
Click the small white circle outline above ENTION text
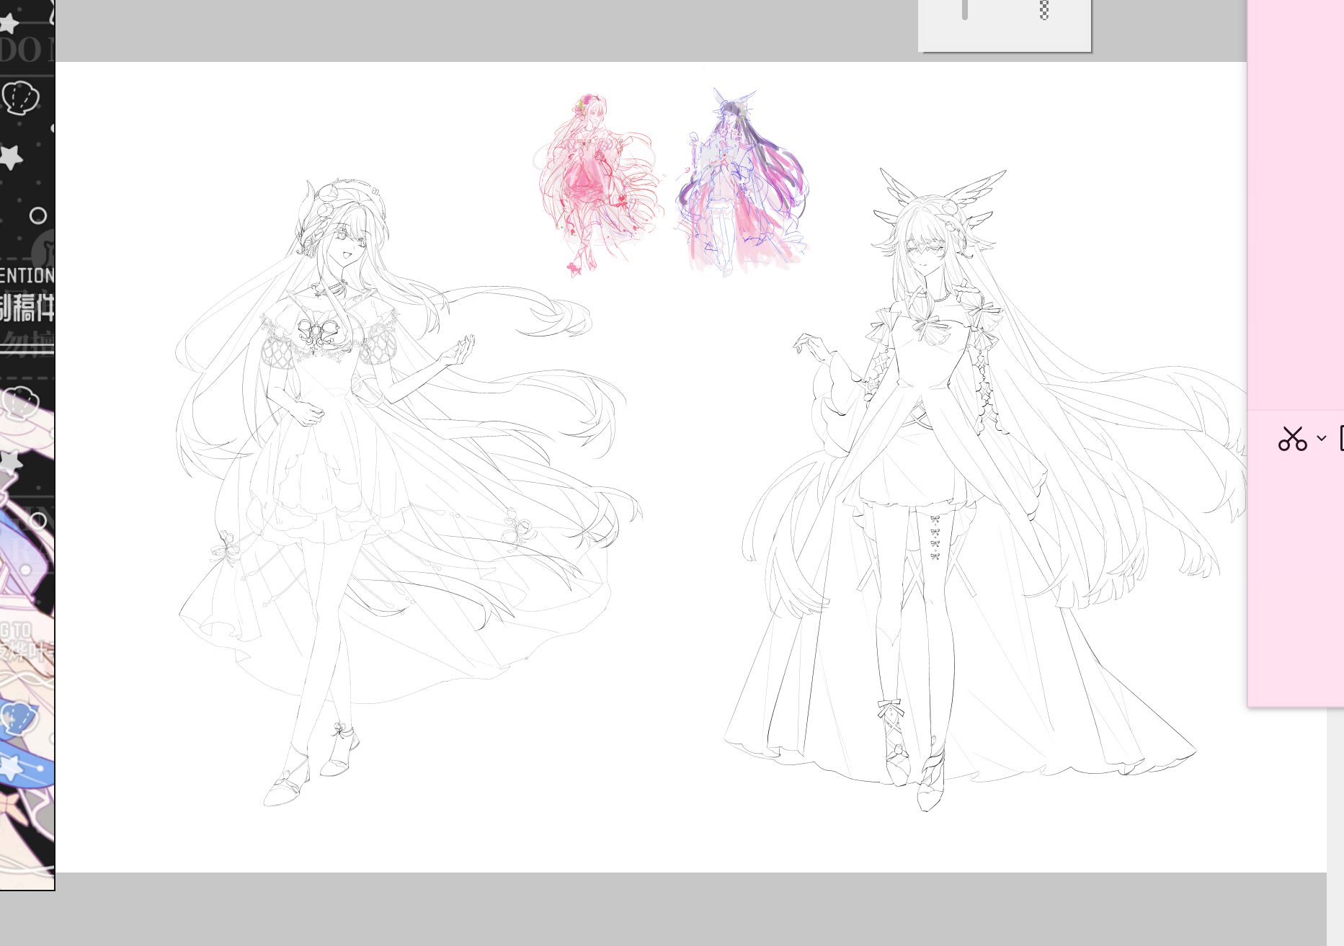point(38,215)
